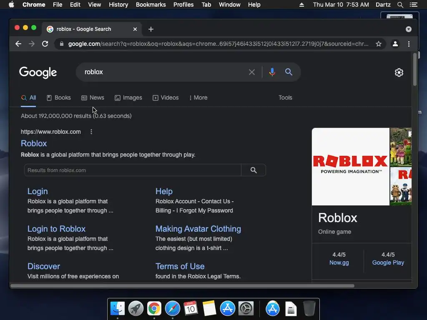Open the Login sitelink
Viewport: 427px width, 320px height.
point(38,191)
